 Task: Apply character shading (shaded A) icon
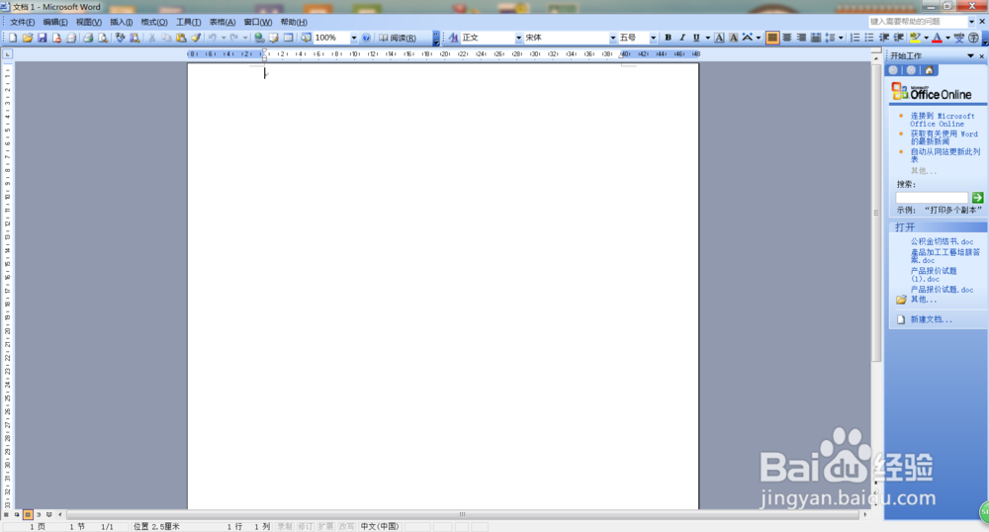tap(734, 38)
